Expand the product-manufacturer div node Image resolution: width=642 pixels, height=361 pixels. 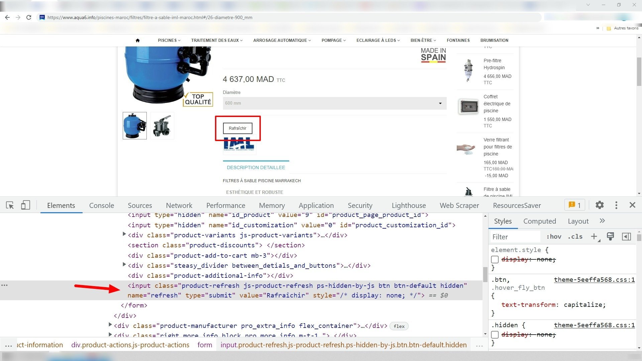coord(110,325)
